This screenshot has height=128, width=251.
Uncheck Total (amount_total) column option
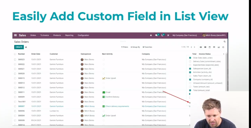pyautogui.click(x=190, y=90)
